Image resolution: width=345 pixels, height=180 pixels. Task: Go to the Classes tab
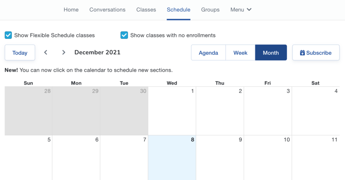(146, 10)
